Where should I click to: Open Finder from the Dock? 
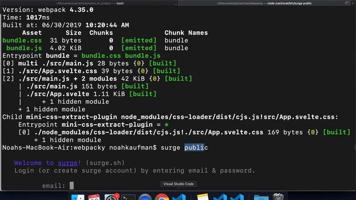tap(78, 197)
